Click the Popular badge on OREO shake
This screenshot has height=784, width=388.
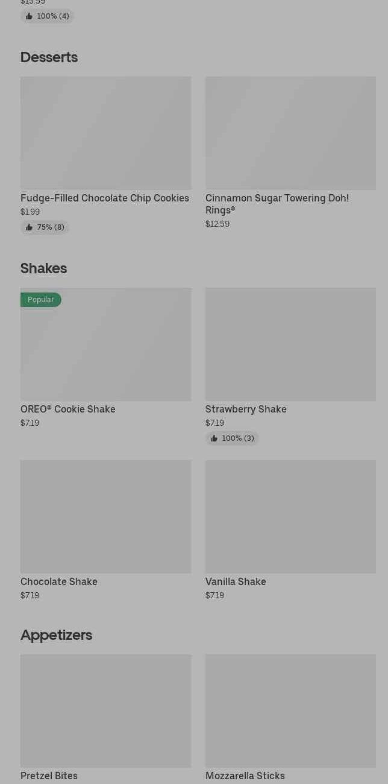pyautogui.click(x=41, y=300)
